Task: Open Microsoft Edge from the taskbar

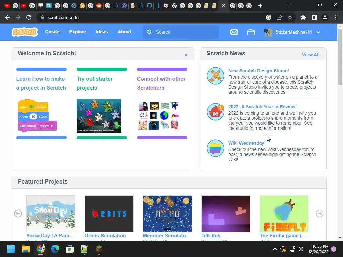Action: coord(55,249)
